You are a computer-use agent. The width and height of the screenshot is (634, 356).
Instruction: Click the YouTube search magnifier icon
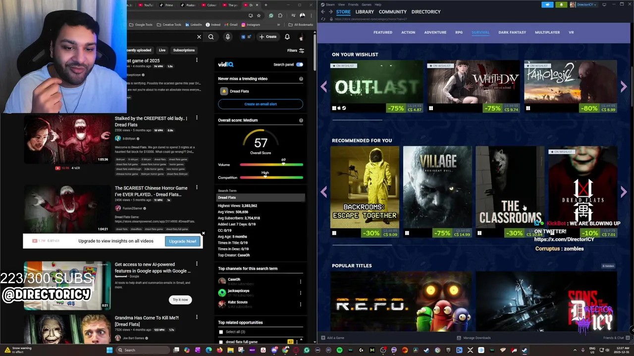[x=211, y=37]
